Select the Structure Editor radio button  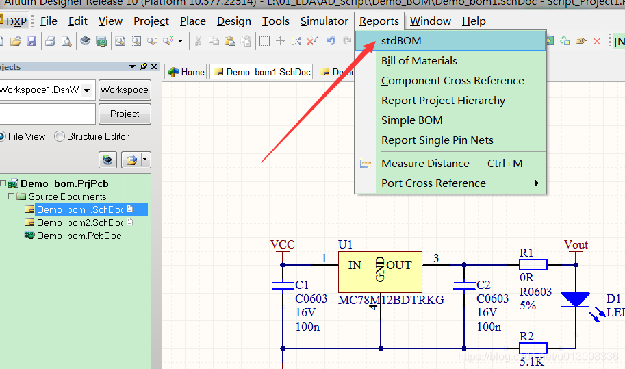[x=60, y=136]
